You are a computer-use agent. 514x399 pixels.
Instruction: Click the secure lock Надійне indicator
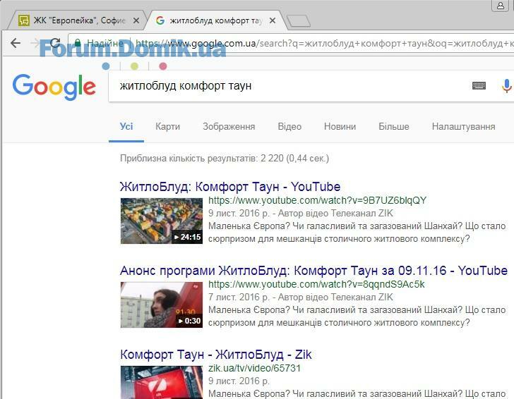click(x=99, y=43)
